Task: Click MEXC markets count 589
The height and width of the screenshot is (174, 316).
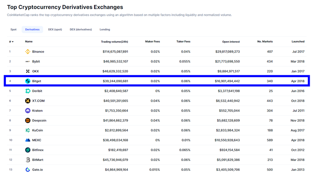Action: 270,140
